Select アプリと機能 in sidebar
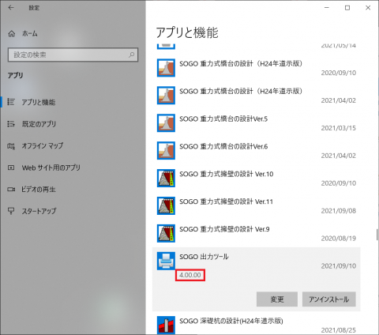Image resolution: width=379 pixels, height=335 pixels. tap(39, 102)
